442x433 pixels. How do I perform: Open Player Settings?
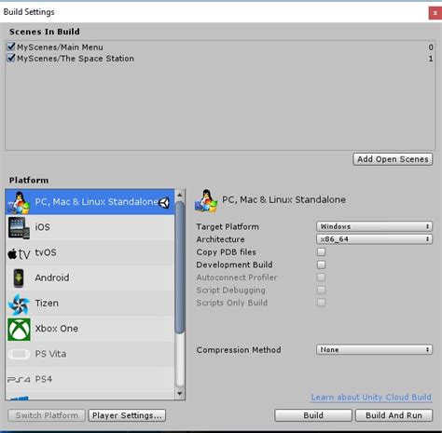pos(127,415)
